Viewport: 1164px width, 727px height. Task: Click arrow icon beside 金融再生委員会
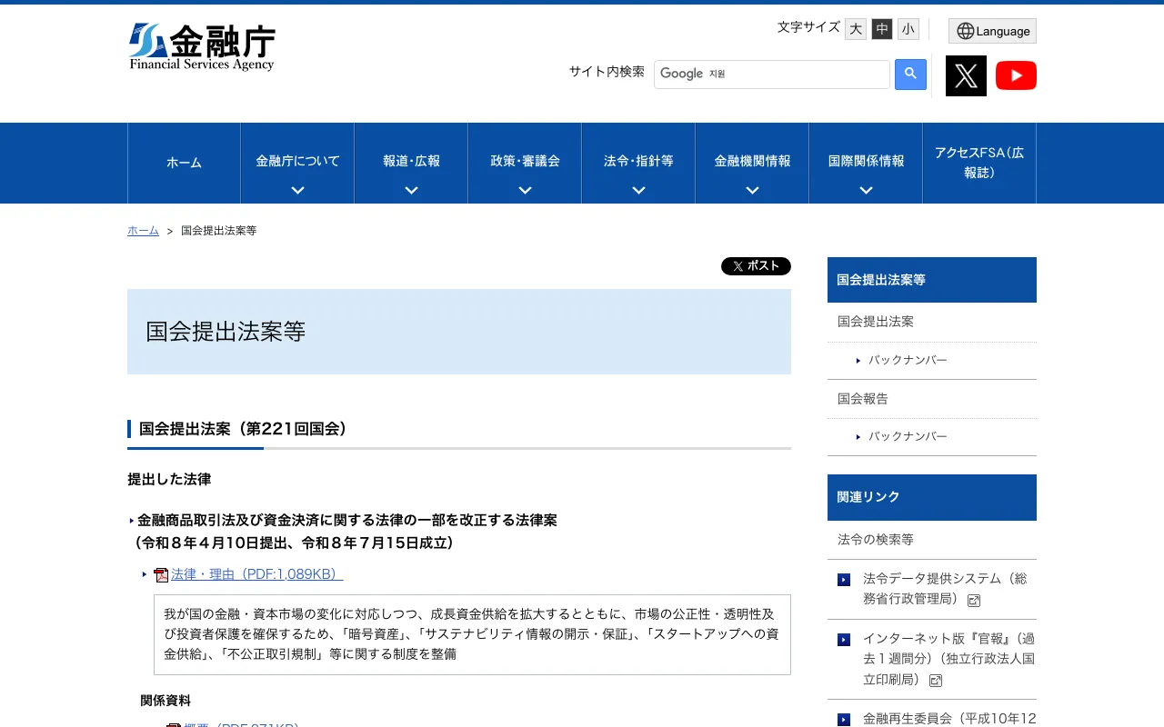click(x=844, y=720)
